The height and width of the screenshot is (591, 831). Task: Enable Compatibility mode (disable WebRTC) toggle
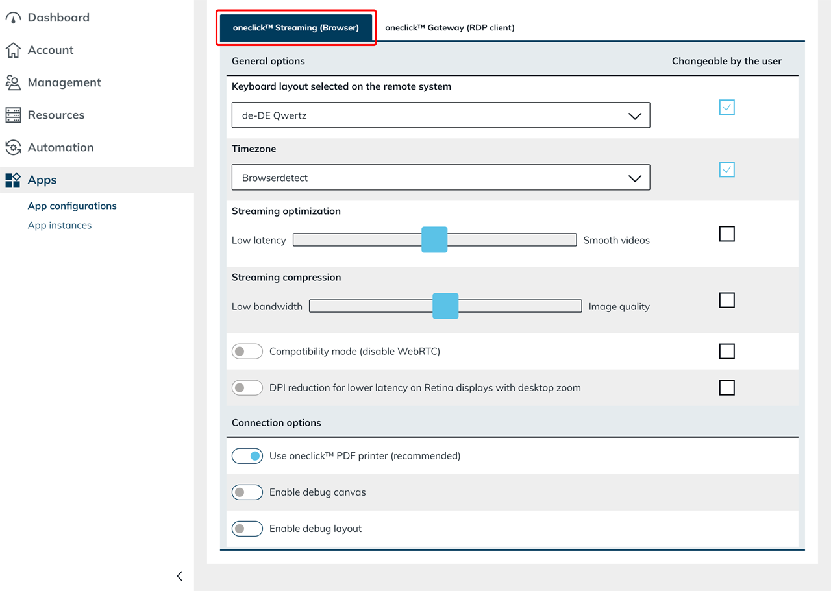(247, 351)
